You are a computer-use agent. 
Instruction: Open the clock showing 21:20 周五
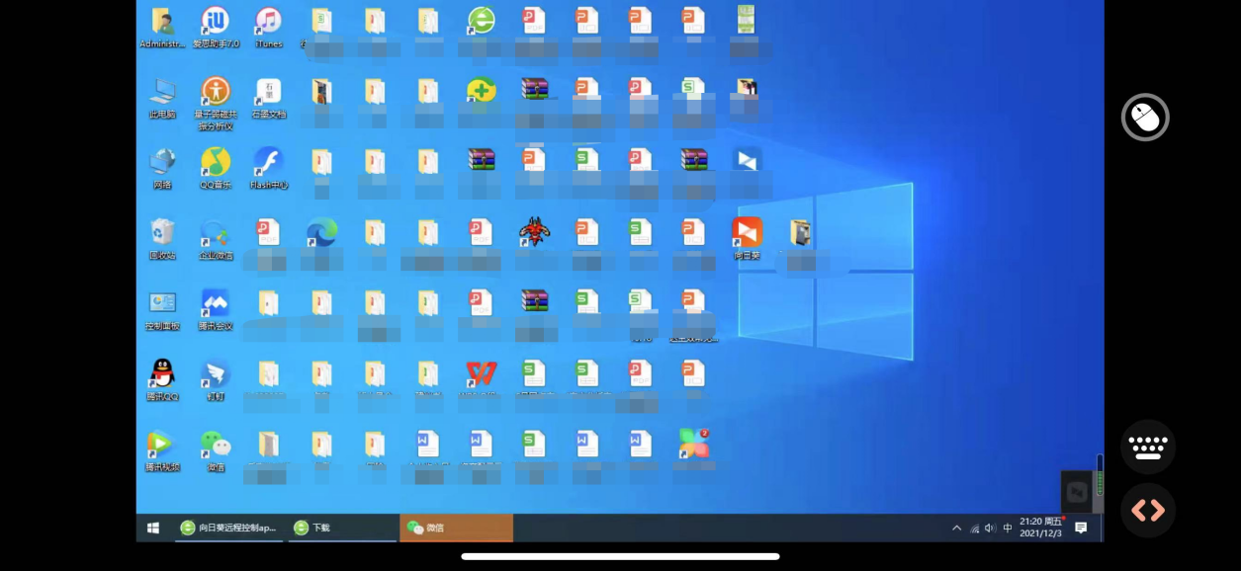(x=1041, y=528)
